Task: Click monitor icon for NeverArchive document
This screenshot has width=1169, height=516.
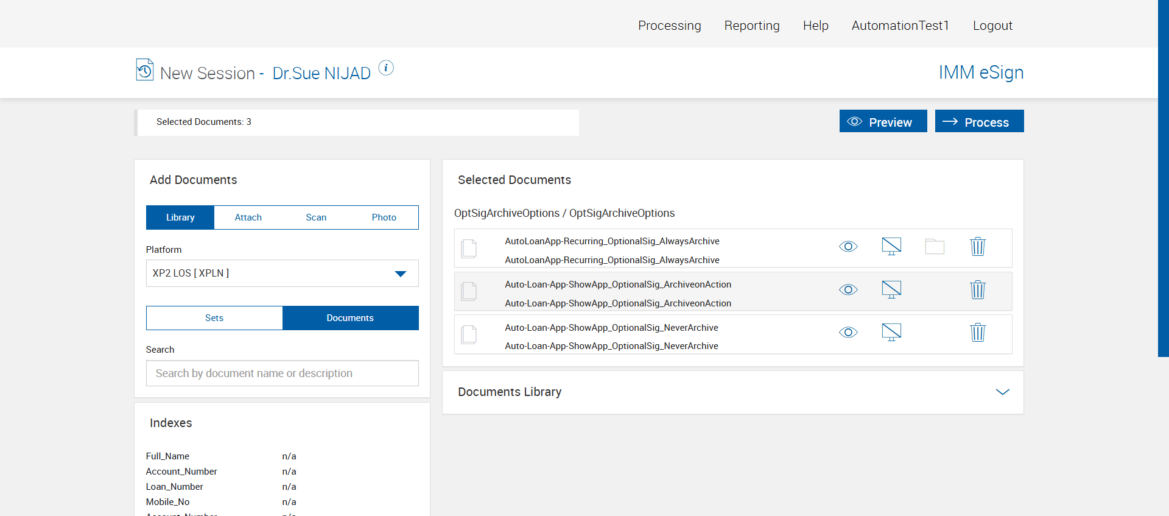Action: tap(891, 333)
